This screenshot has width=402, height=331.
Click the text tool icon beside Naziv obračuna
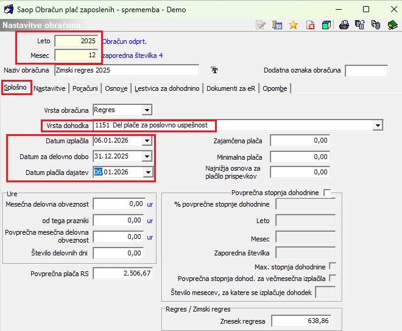[x=214, y=69]
